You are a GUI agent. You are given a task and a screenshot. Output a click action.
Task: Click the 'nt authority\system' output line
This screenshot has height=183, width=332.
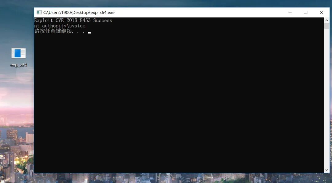(x=60, y=26)
